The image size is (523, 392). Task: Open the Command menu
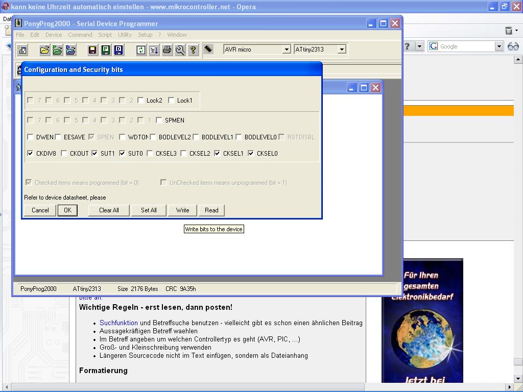click(x=80, y=35)
